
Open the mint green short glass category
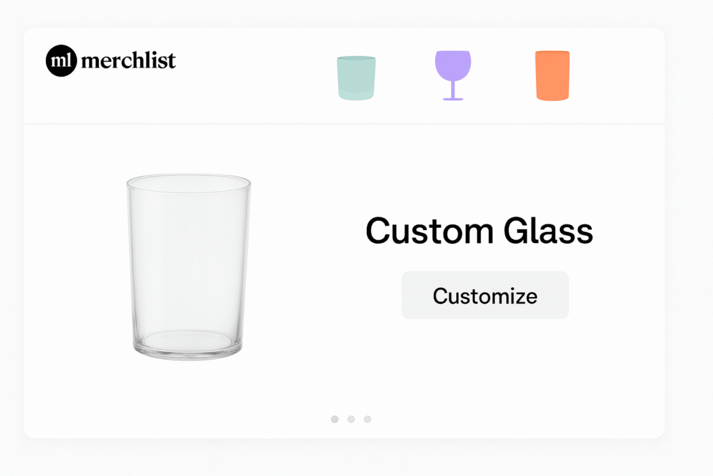click(356, 77)
